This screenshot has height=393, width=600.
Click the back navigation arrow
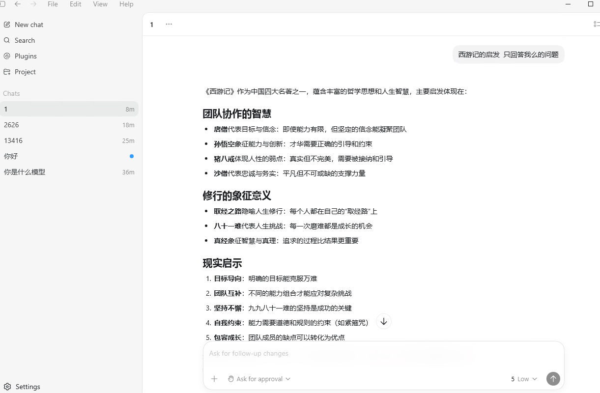[x=18, y=4]
